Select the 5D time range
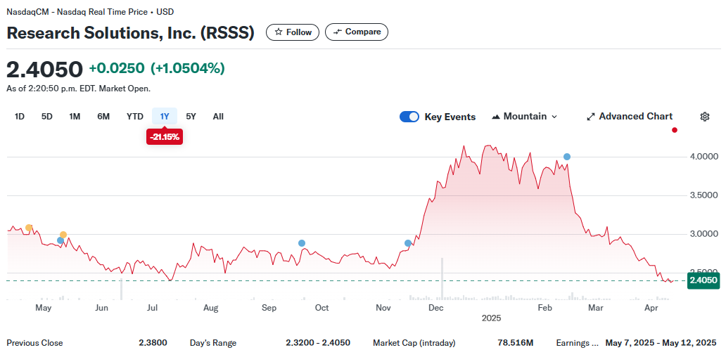726x350 pixels. 46,117
